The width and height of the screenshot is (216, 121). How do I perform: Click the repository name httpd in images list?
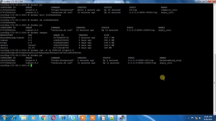3,43
